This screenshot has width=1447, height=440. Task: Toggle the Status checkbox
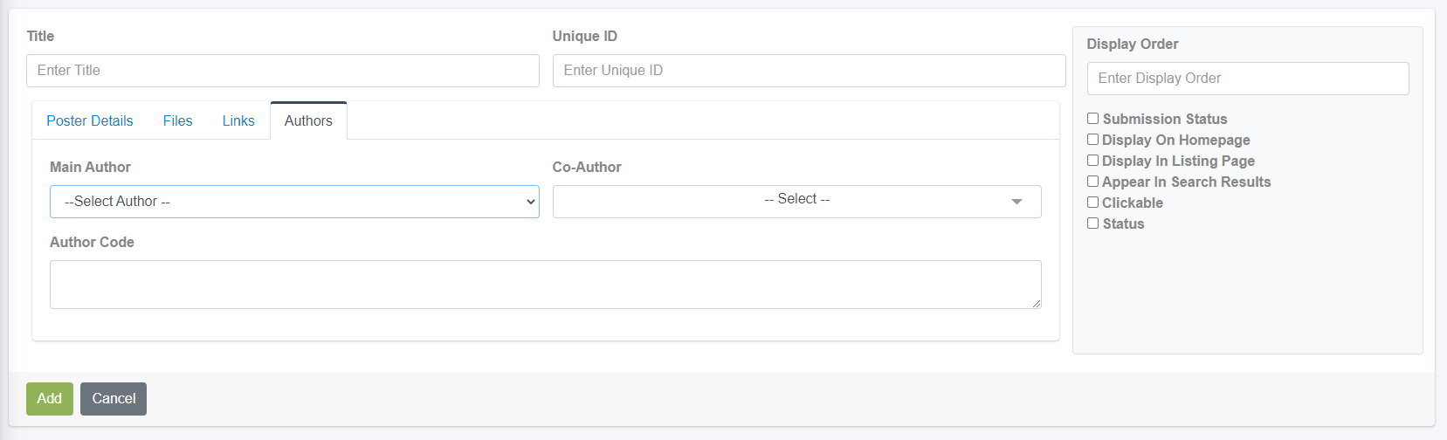click(1092, 223)
